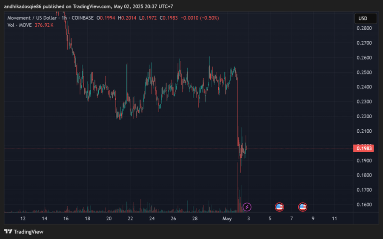Open the USD currency selector
This screenshot has width=383, height=239.
366,18
